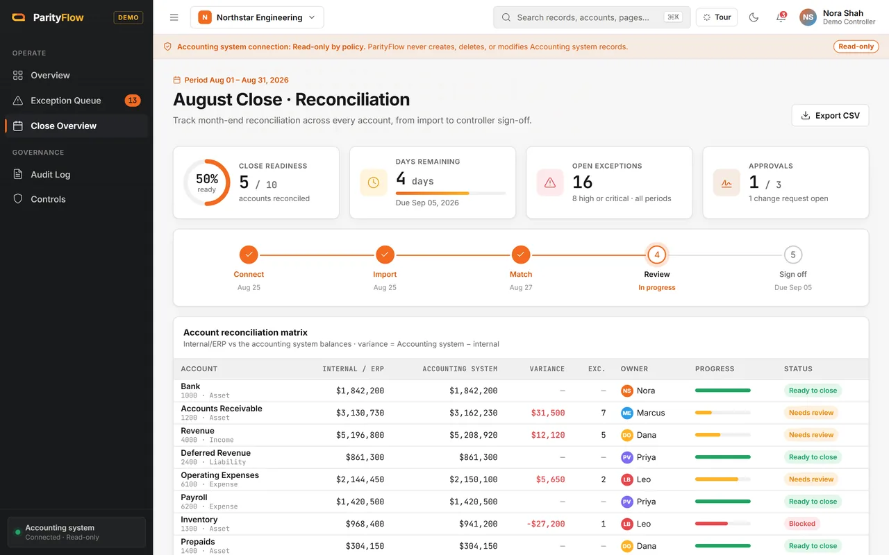Click the Close Overview calendar icon
The height and width of the screenshot is (555, 889).
click(x=18, y=126)
